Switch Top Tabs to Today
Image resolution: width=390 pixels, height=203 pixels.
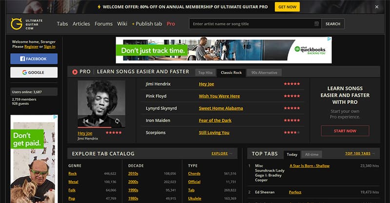pos(292,154)
